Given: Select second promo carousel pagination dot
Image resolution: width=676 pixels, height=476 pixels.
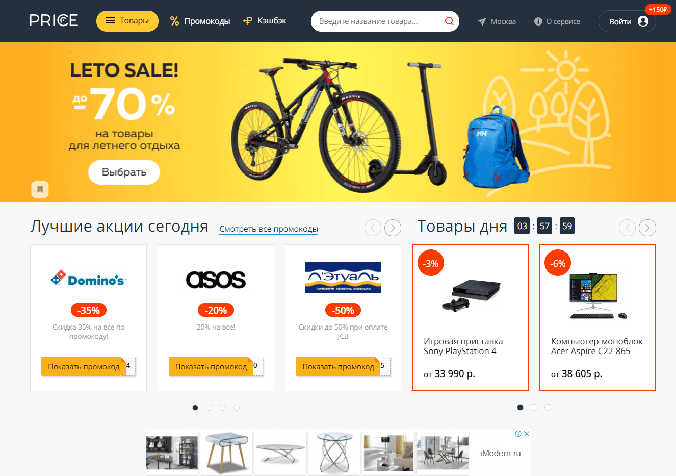Looking at the screenshot, I should point(209,408).
